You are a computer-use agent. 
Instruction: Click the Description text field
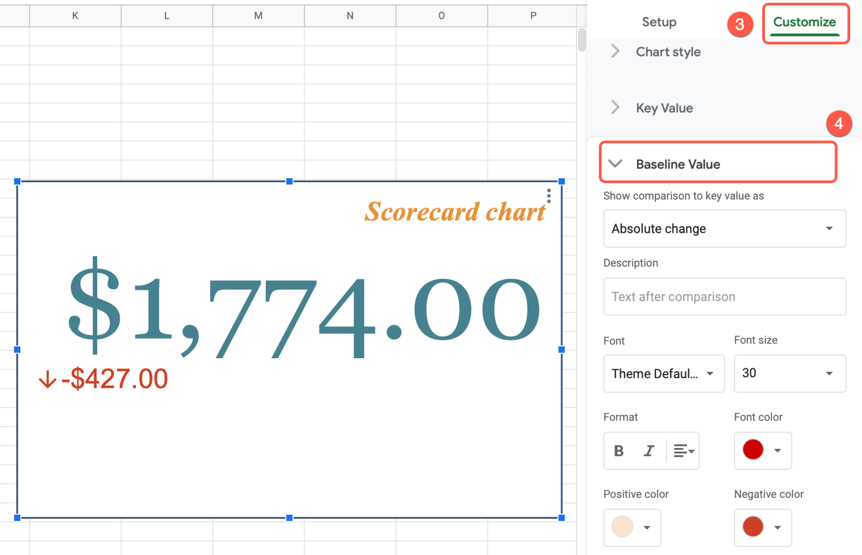[x=724, y=297]
